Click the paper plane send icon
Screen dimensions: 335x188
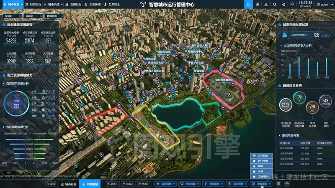point(283,4)
